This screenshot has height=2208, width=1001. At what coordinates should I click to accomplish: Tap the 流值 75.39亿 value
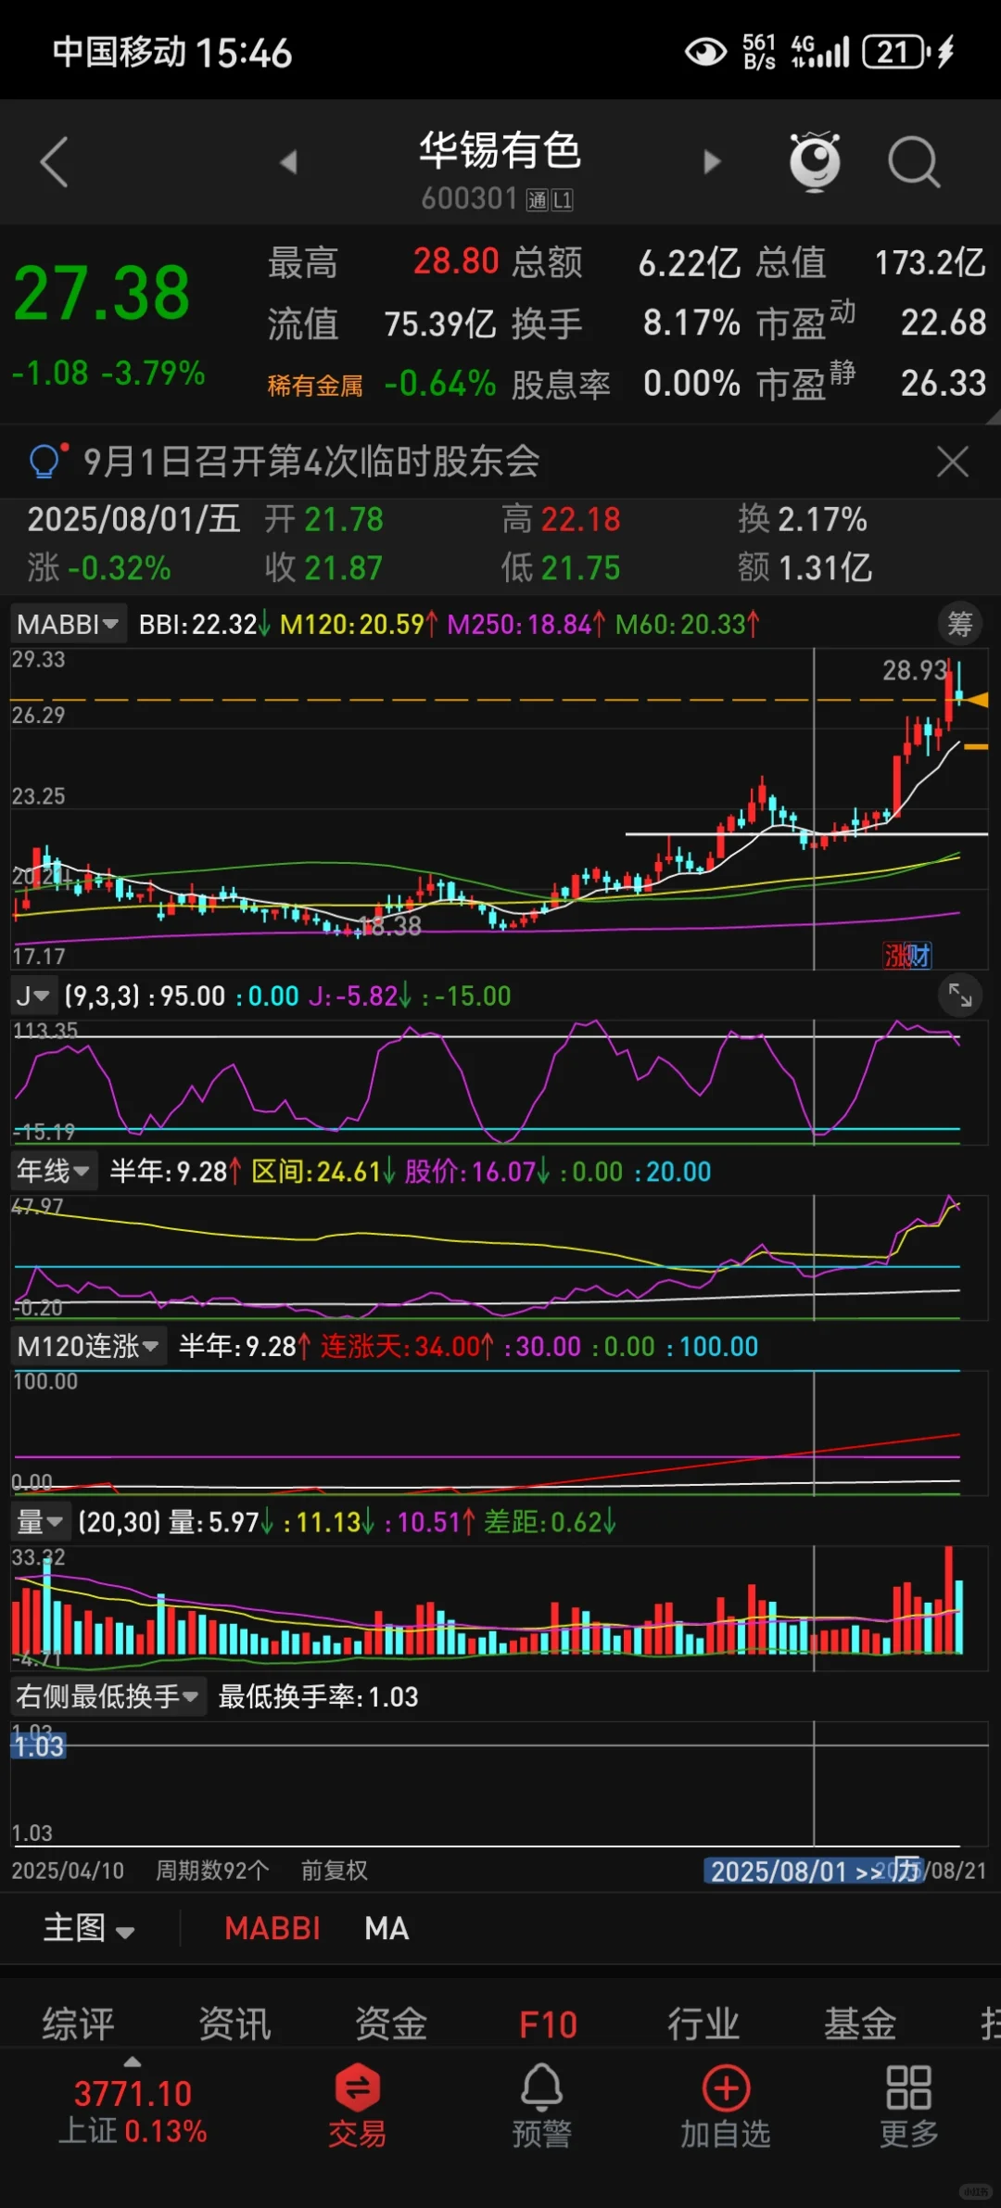click(440, 324)
